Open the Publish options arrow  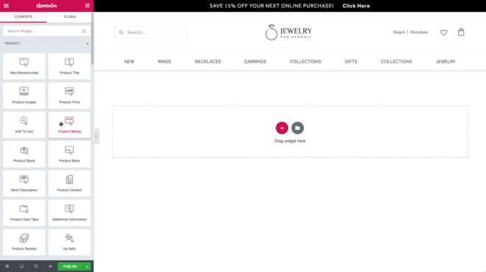87,266
